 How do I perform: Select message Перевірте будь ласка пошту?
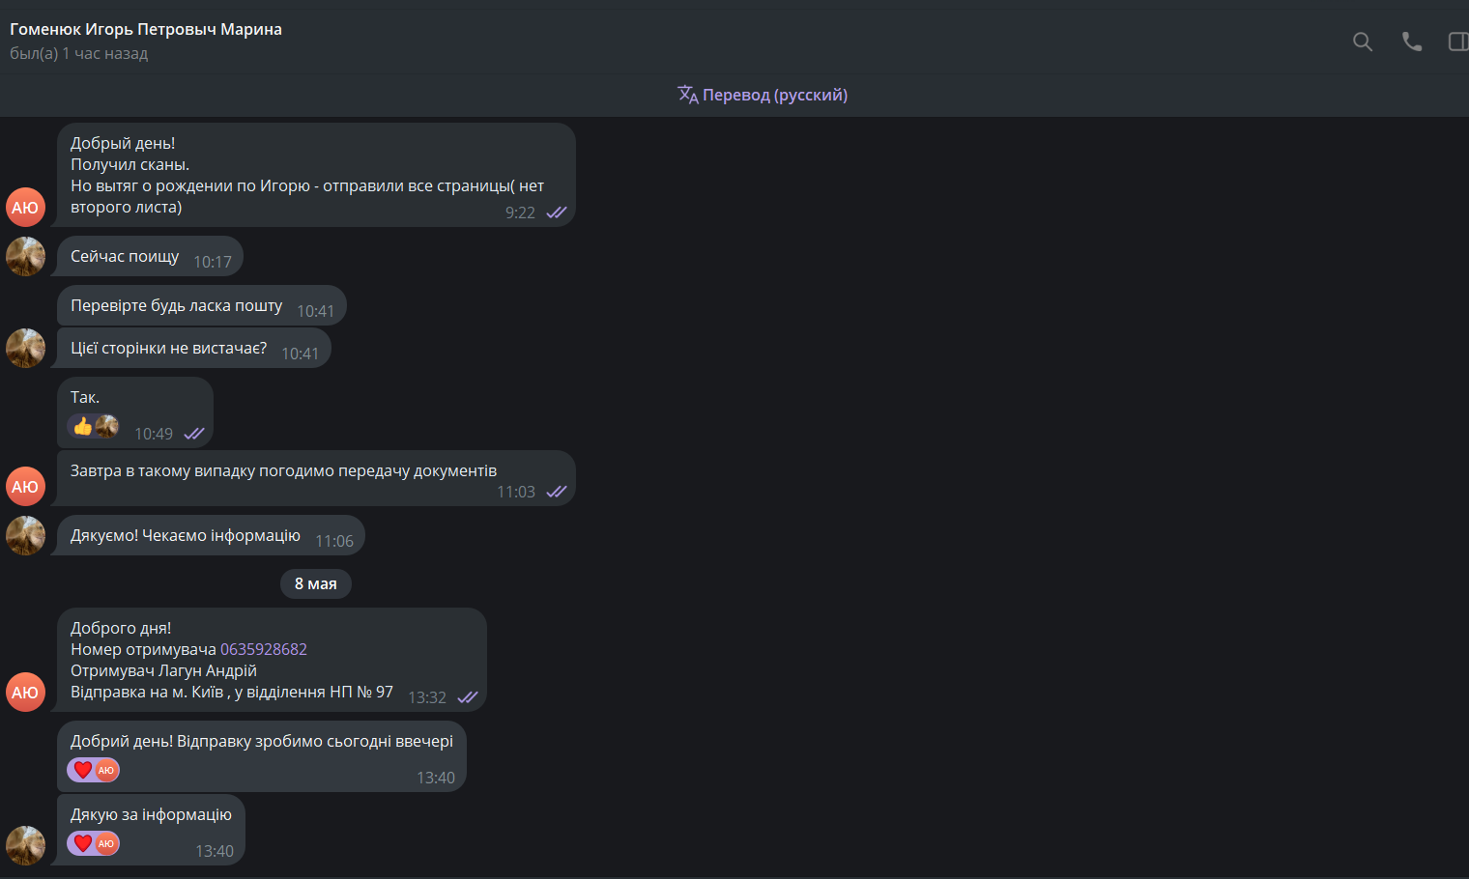coord(202,305)
